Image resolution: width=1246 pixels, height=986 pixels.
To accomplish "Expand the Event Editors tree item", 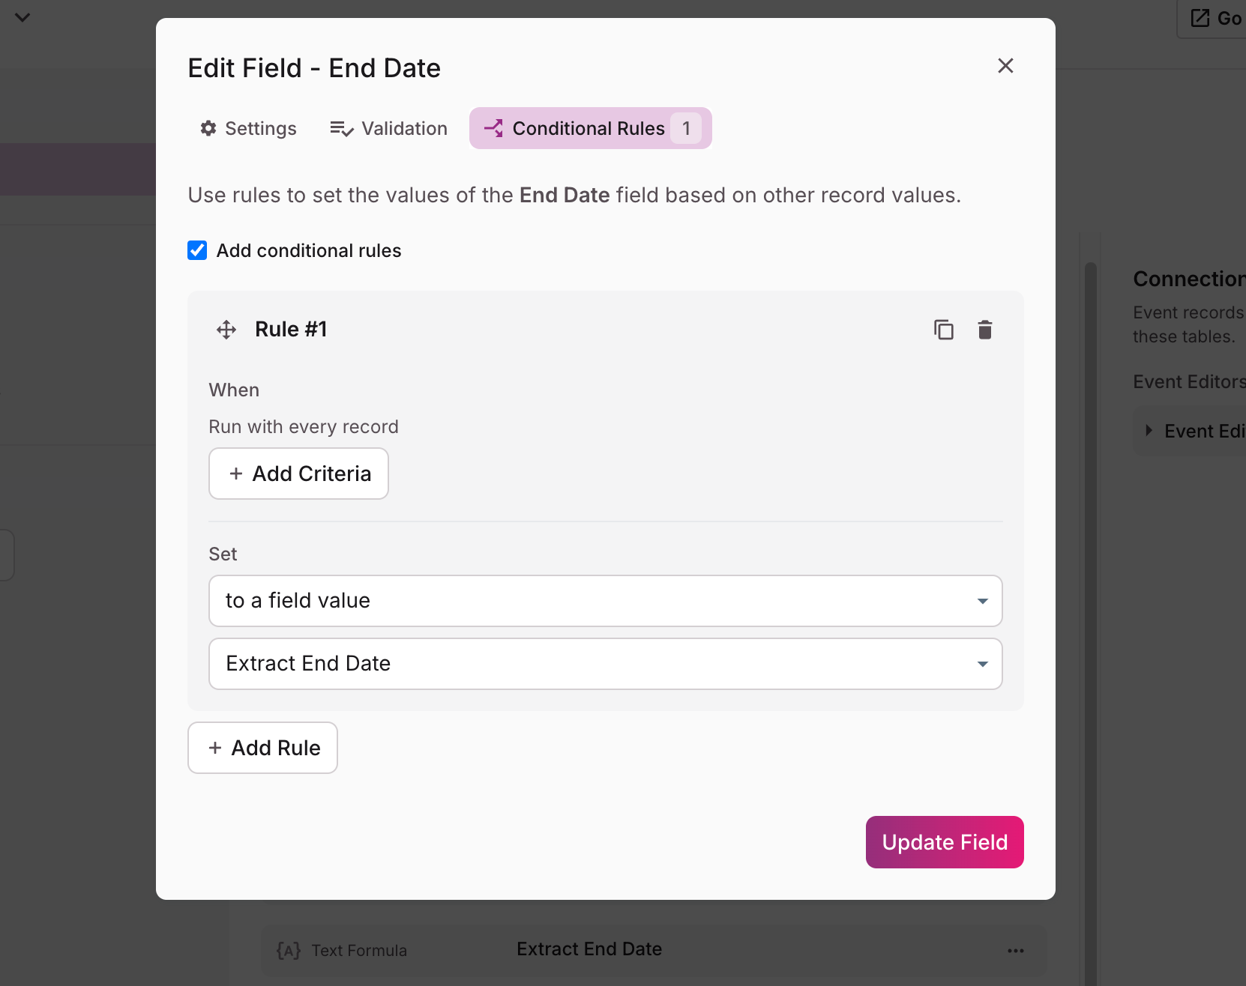I will 1149,431.
